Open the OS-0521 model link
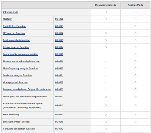Screen dimensions: 151x133 coord(59,26)
